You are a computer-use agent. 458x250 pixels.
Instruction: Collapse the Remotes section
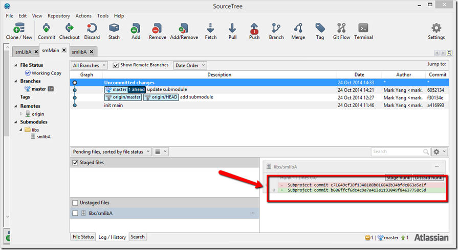(15, 106)
